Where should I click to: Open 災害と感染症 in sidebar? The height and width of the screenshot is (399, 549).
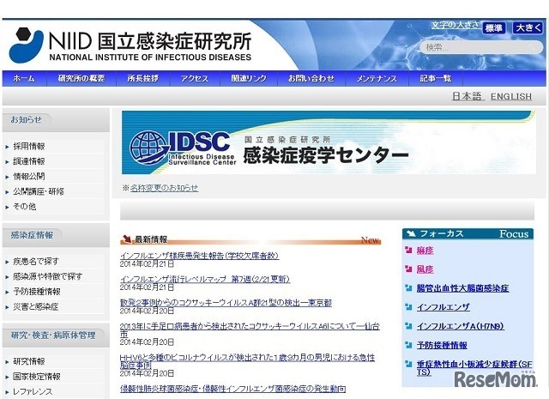tap(36, 306)
